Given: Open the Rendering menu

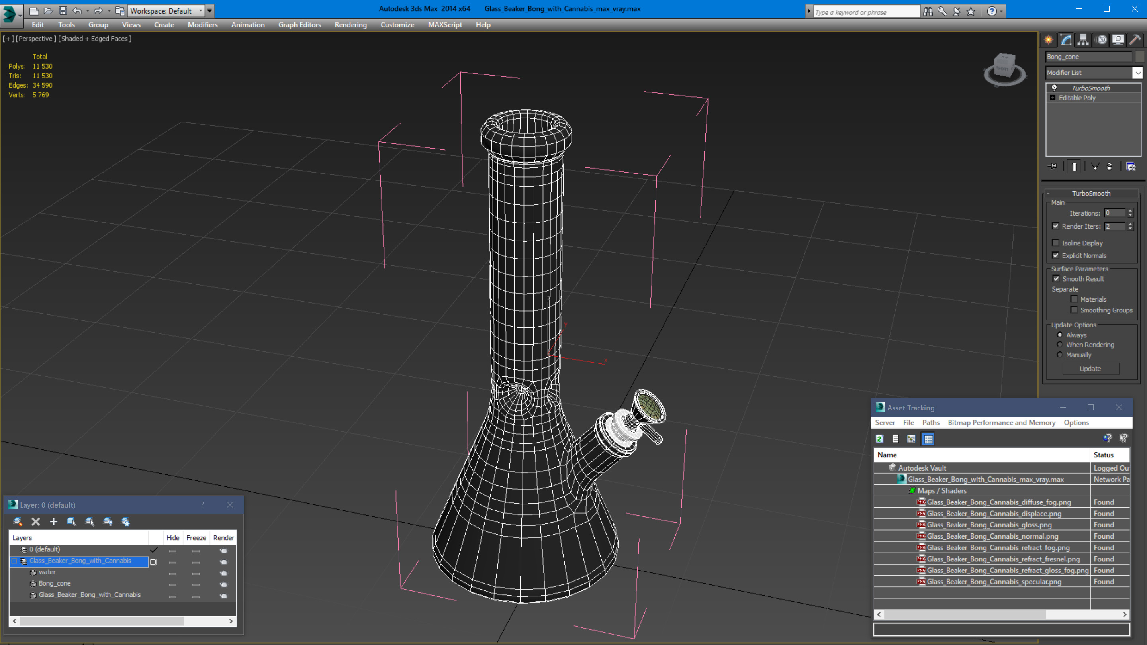Looking at the screenshot, I should click(x=350, y=25).
